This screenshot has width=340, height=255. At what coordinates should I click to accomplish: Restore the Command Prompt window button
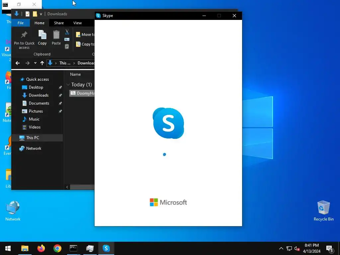(19, 4)
